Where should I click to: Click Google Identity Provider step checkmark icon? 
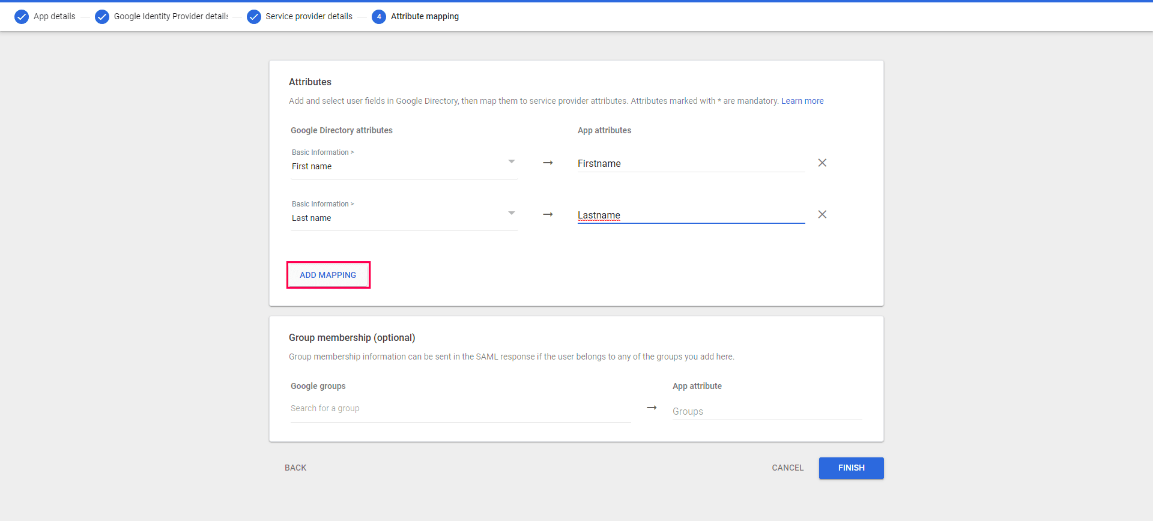coord(102,17)
